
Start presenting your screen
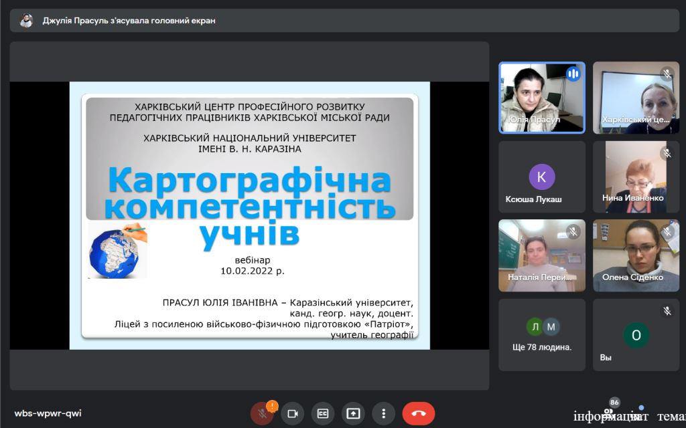(x=353, y=413)
